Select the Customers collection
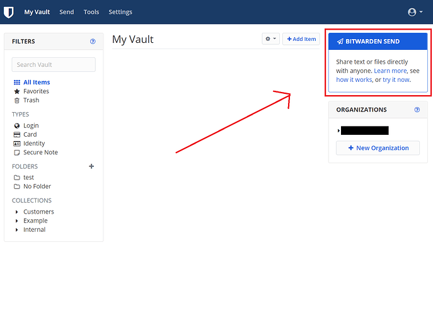Viewport: 433px width, 315px height. (x=38, y=212)
